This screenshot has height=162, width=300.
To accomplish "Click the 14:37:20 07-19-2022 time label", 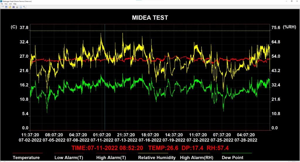I will (x=174, y=138).
